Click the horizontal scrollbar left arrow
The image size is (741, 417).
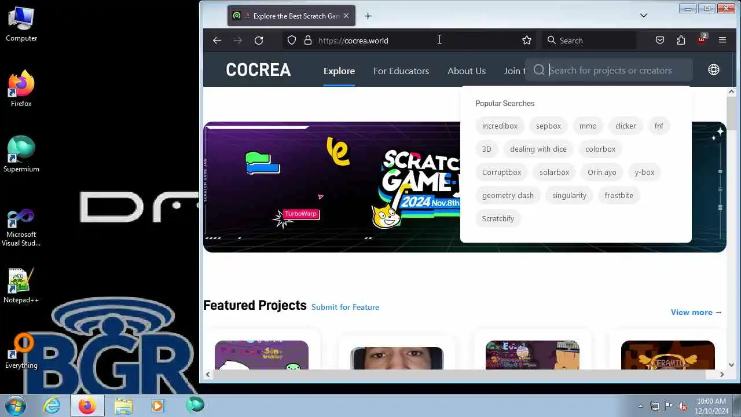click(x=208, y=375)
